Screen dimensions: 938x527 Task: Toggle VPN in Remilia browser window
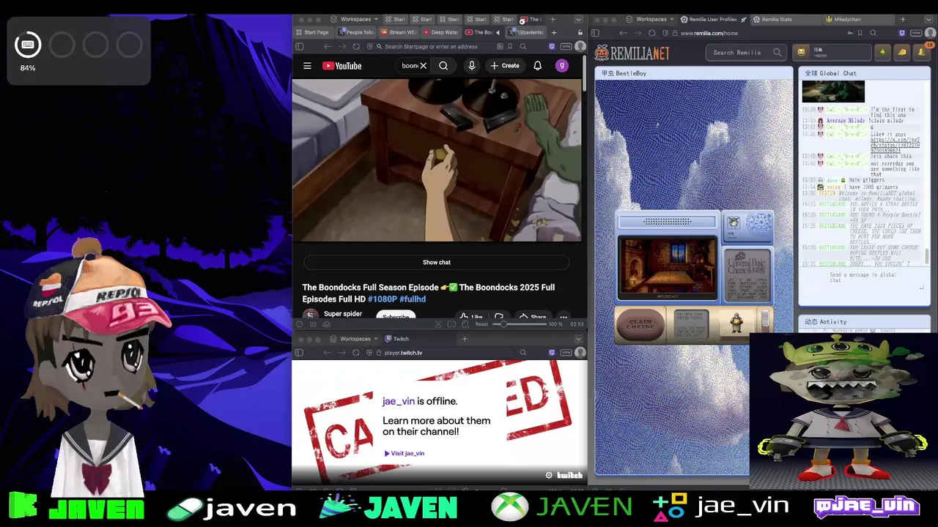coord(916,33)
